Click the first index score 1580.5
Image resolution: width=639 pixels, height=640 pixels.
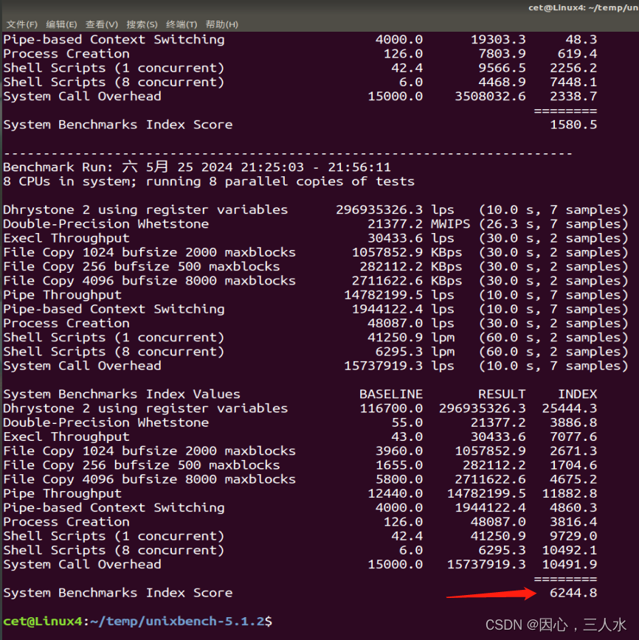point(573,125)
